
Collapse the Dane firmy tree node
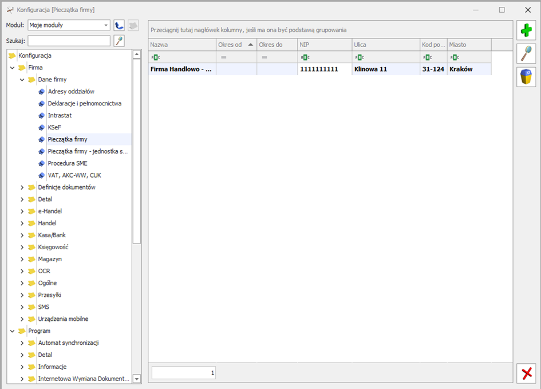pyautogui.click(x=22, y=80)
